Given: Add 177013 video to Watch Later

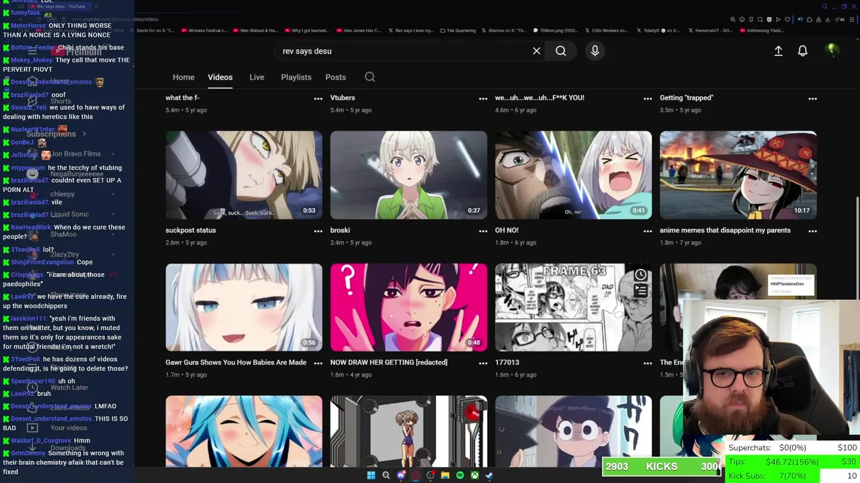Looking at the screenshot, I should pyautogui.click(x=640, y=275).
